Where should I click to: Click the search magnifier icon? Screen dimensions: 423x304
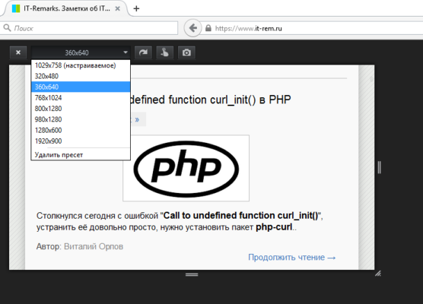[x=7, y=28]
